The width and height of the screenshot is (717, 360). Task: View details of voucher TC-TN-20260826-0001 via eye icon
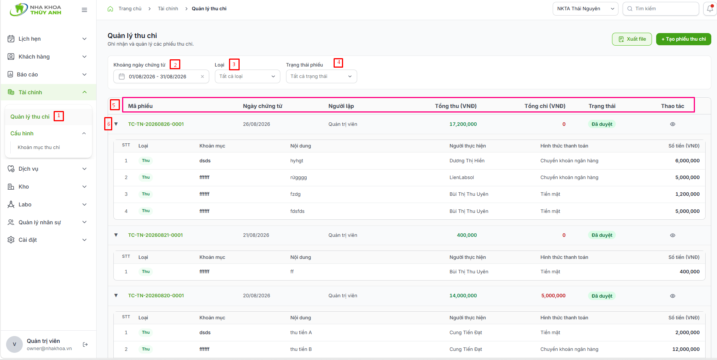(x=672, y=124)
